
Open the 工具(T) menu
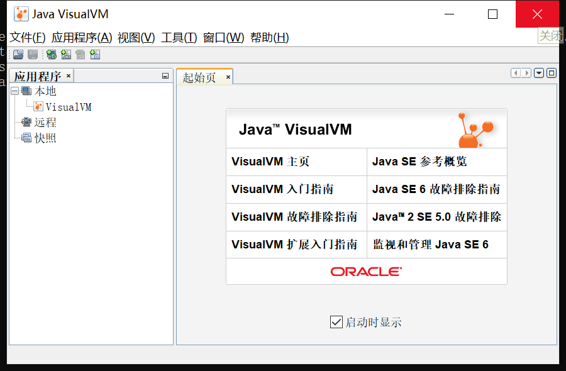click(x=179, y=38)
